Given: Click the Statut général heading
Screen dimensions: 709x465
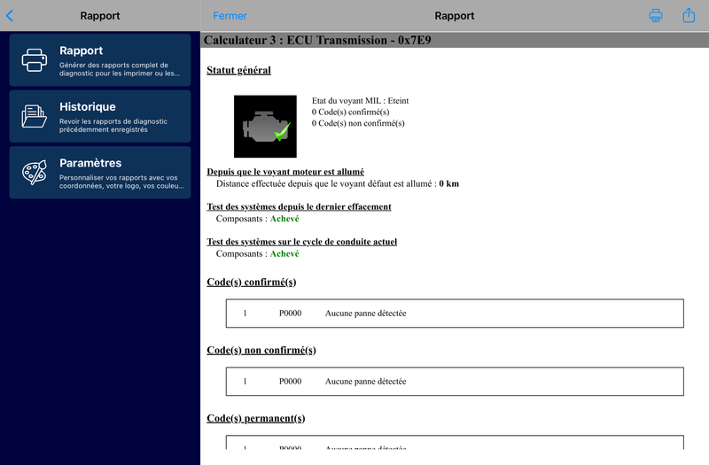Looking at the screenshot, I should [238, 70].
